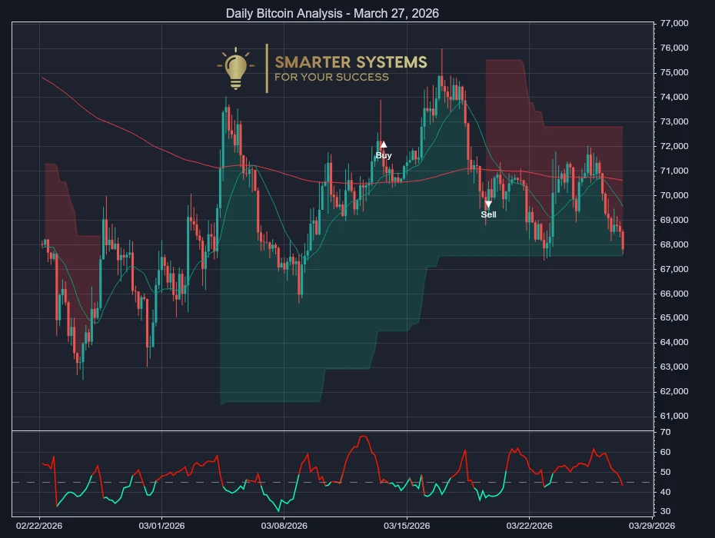The width and height of the screenshot is (715, 538).
Task: Click the Sell label text below the arrow
Action: click(488, 214)
